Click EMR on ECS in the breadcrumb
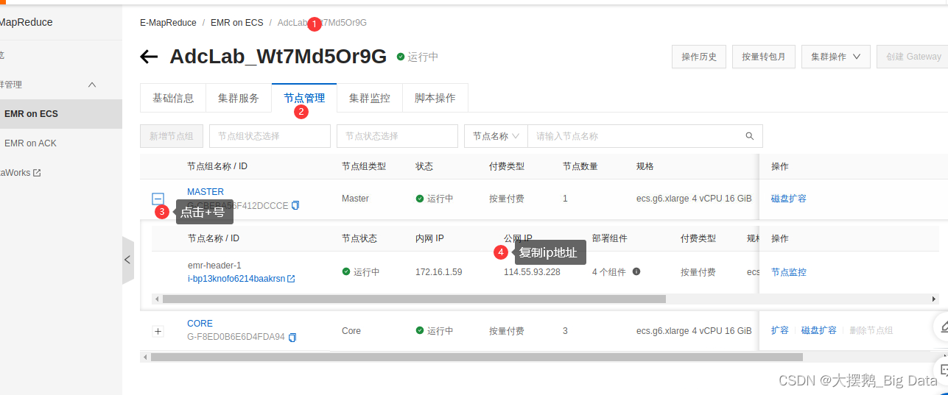Image resolution: width=948 pixels, height=395 pixels. (236, 23)
